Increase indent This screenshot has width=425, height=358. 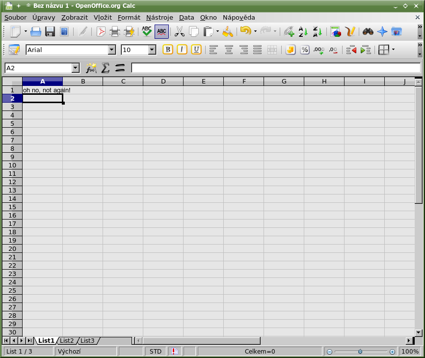[366, 50]
